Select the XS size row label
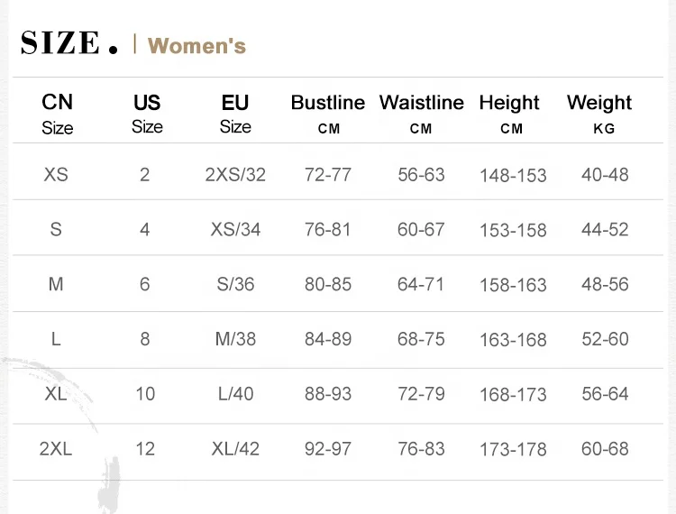Image resolution: width=676 pixels, height=514 pixels. click(x=56, y=174)
